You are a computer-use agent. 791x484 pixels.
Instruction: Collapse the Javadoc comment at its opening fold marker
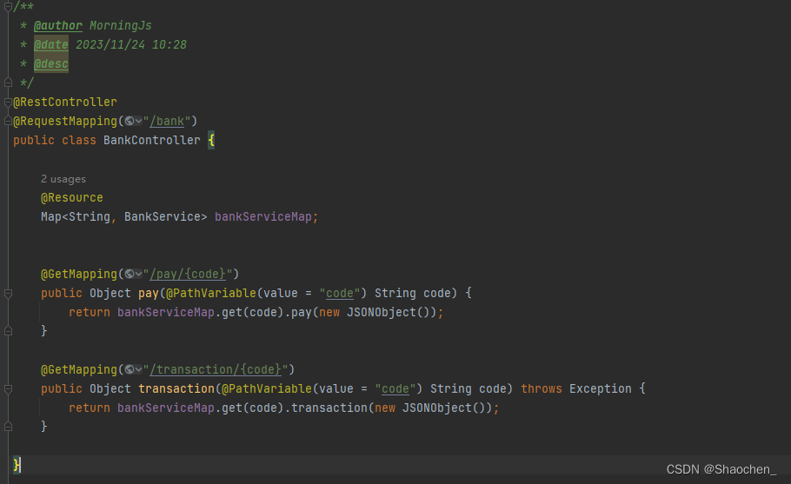(x=8, y=7)
